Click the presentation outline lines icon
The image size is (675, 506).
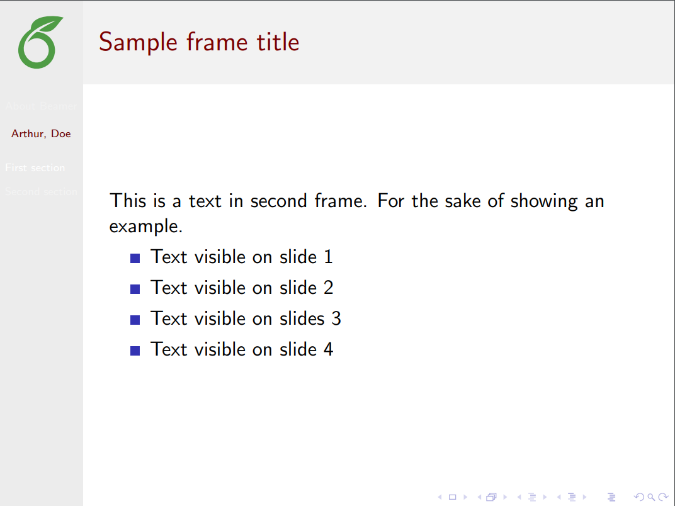coord(610,497)
